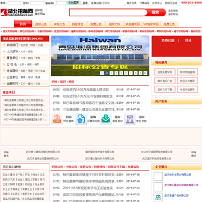Show banner slide number 10

[145, 73]
